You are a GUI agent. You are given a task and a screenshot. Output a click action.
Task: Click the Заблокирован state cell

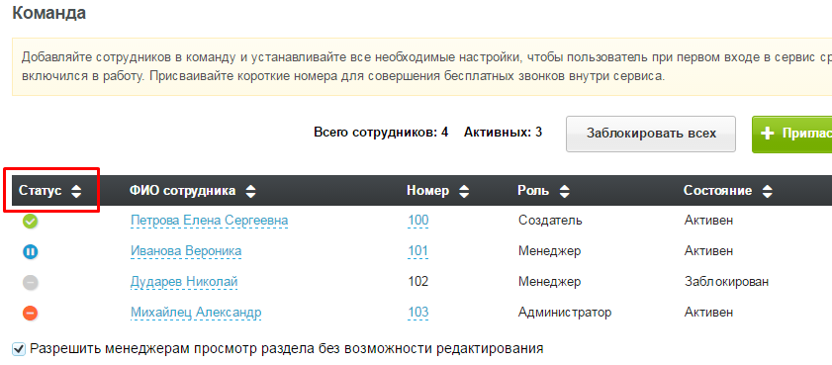click(x=726, y=282)
